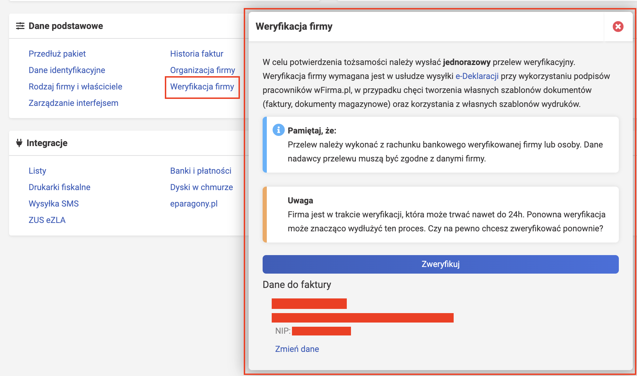Click the blue info icon beside Pamiętaj
Viewport: 637px width, 376px height.
pos(278,130)
